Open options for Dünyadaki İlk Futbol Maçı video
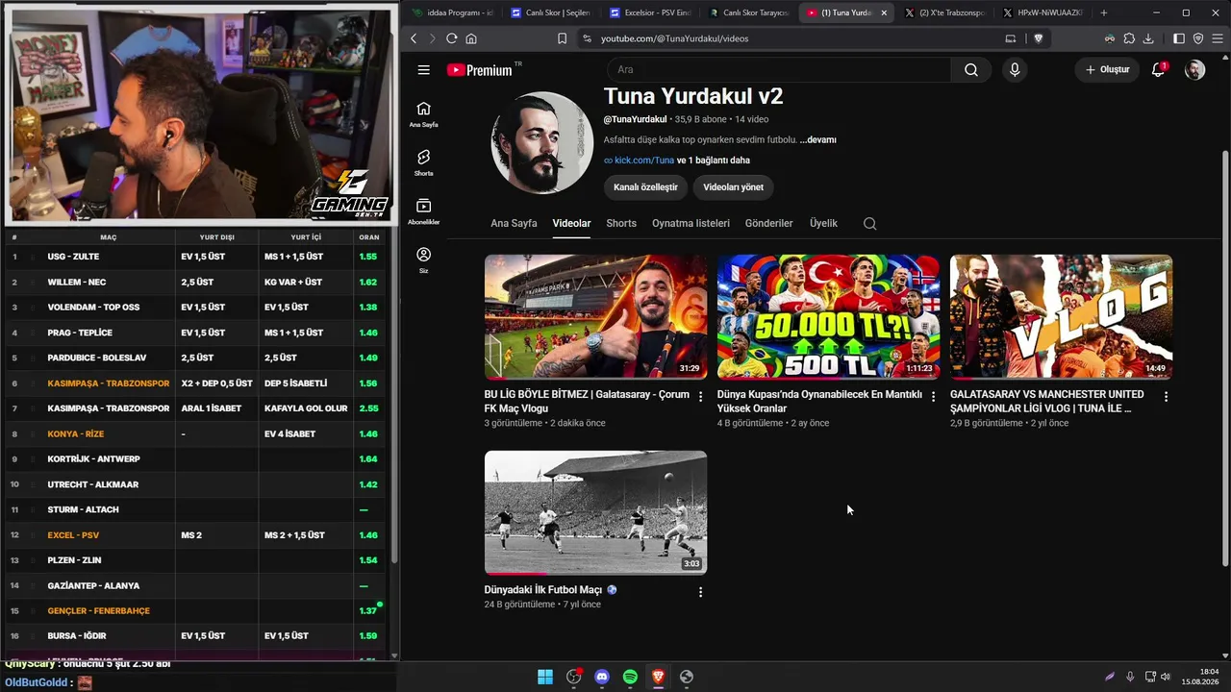This screenshot has height=692, width=1231. pyautogui.click(x=700, y=592)
